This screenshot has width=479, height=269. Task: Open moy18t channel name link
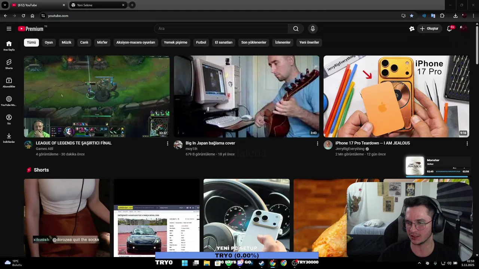click(x=191, y=149)
